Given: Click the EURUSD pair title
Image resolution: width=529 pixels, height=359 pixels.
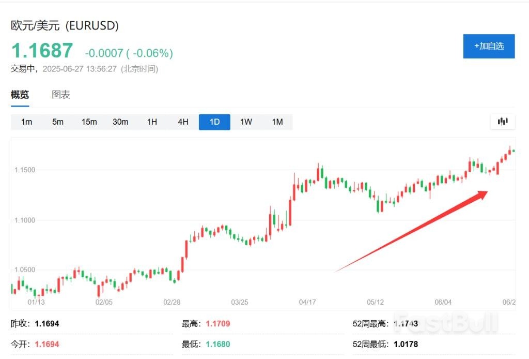Looking at the screenshot, I should tap(65, 25).
